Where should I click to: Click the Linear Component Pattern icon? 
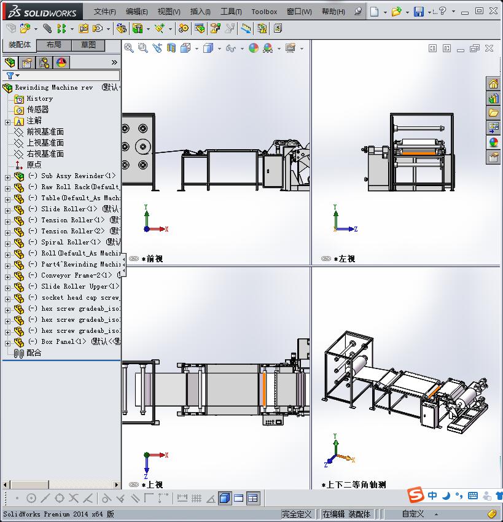click(x=61, y=29)
